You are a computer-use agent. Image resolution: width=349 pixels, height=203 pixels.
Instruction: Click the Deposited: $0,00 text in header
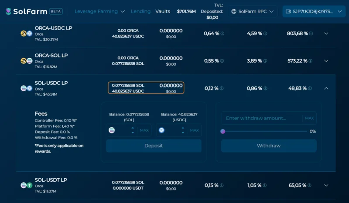point(212,14)
